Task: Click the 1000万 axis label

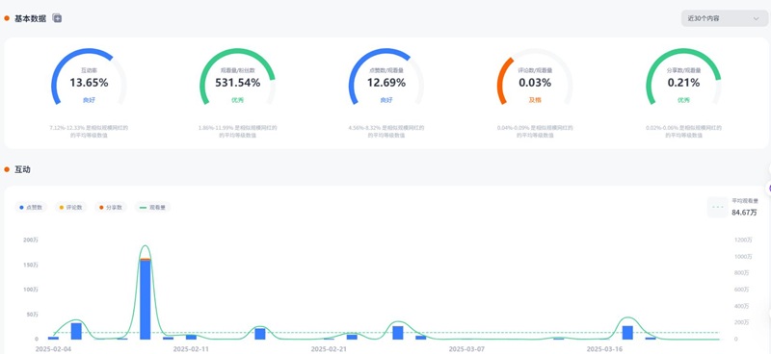Action: tap(743, 256)
